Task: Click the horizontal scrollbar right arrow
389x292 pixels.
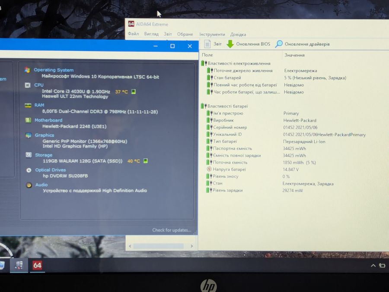Action: tap(191, 246)
